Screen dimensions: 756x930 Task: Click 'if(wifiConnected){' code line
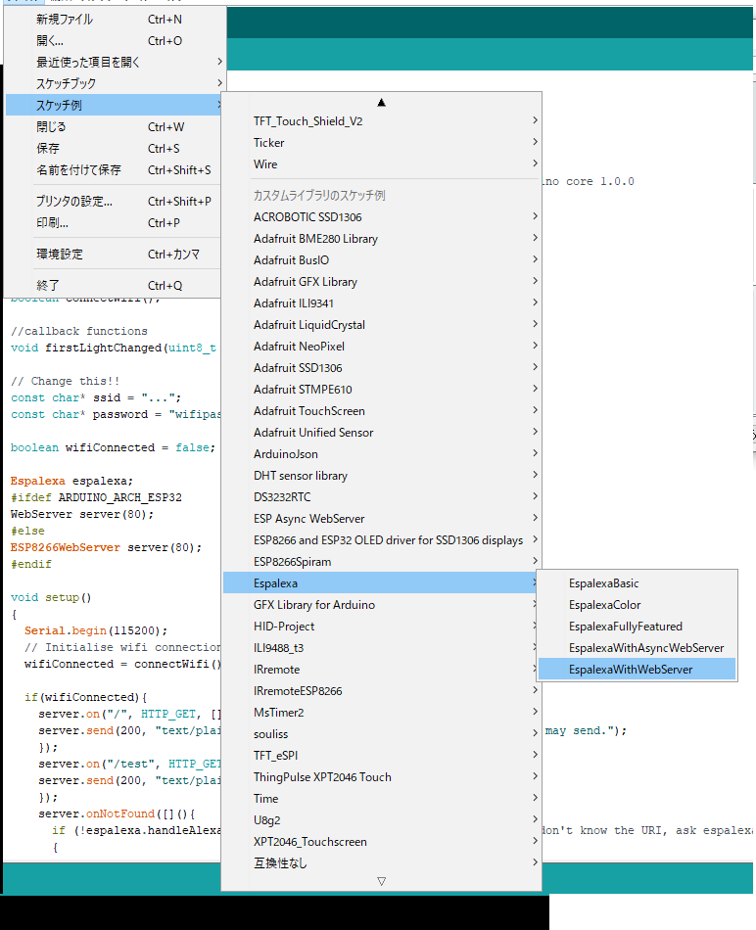[86, 697]
